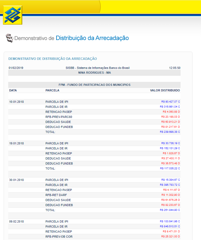Image resolution: width=201 pixels, height=240 pixels.
Task: Click the VALOR DISTRIBUIDO column header
Action: (165, 90)
